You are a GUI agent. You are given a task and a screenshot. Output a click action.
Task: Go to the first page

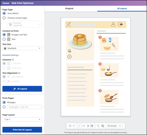(x=70, y=126)
